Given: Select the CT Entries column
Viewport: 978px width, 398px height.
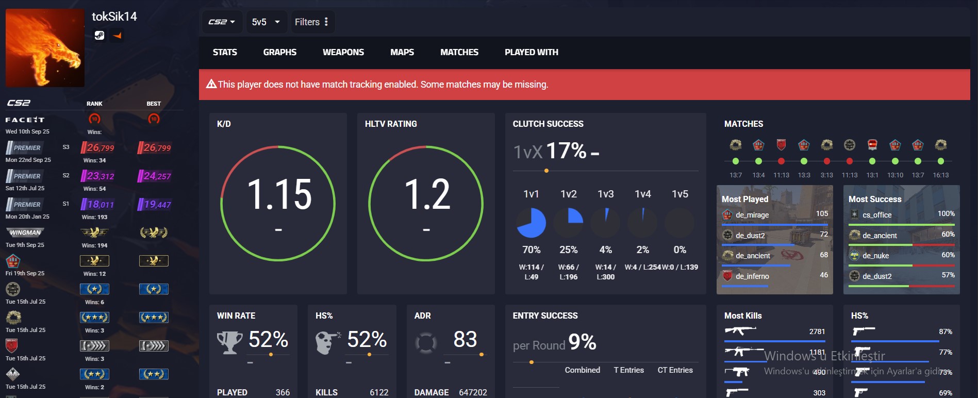Looking at the screenshot, I should (x=675, y=370).
